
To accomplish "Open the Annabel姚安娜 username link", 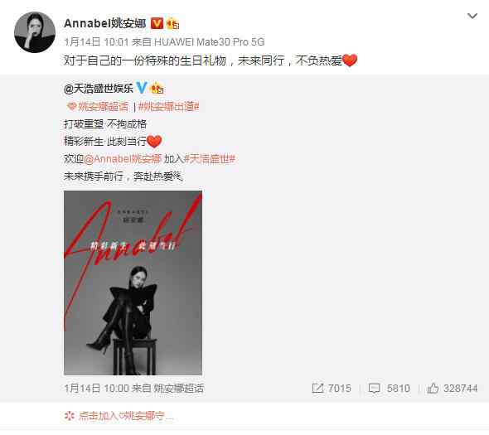I will 104,23.
